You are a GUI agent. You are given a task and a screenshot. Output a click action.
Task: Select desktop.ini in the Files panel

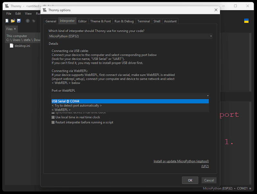22,46
